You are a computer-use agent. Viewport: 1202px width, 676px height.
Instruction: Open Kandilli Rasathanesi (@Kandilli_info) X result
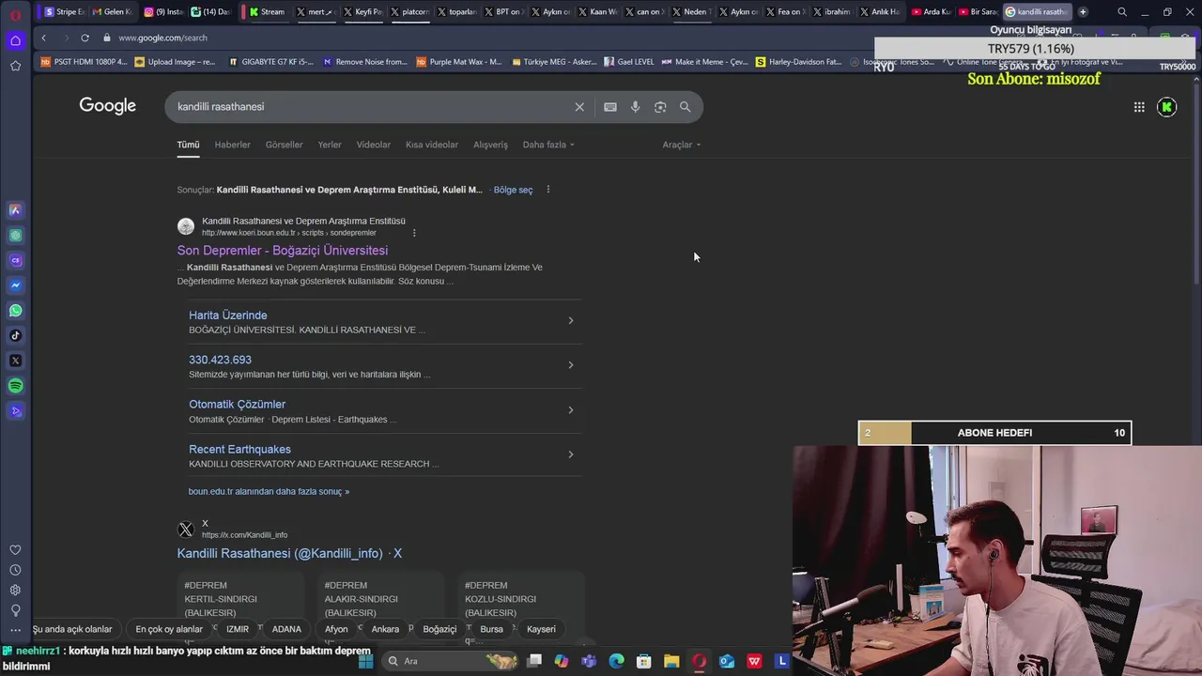(289, 554)
